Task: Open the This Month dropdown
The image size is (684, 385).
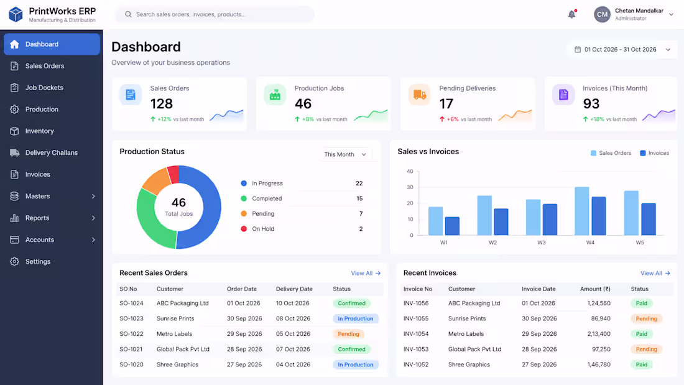Action: 345,154
